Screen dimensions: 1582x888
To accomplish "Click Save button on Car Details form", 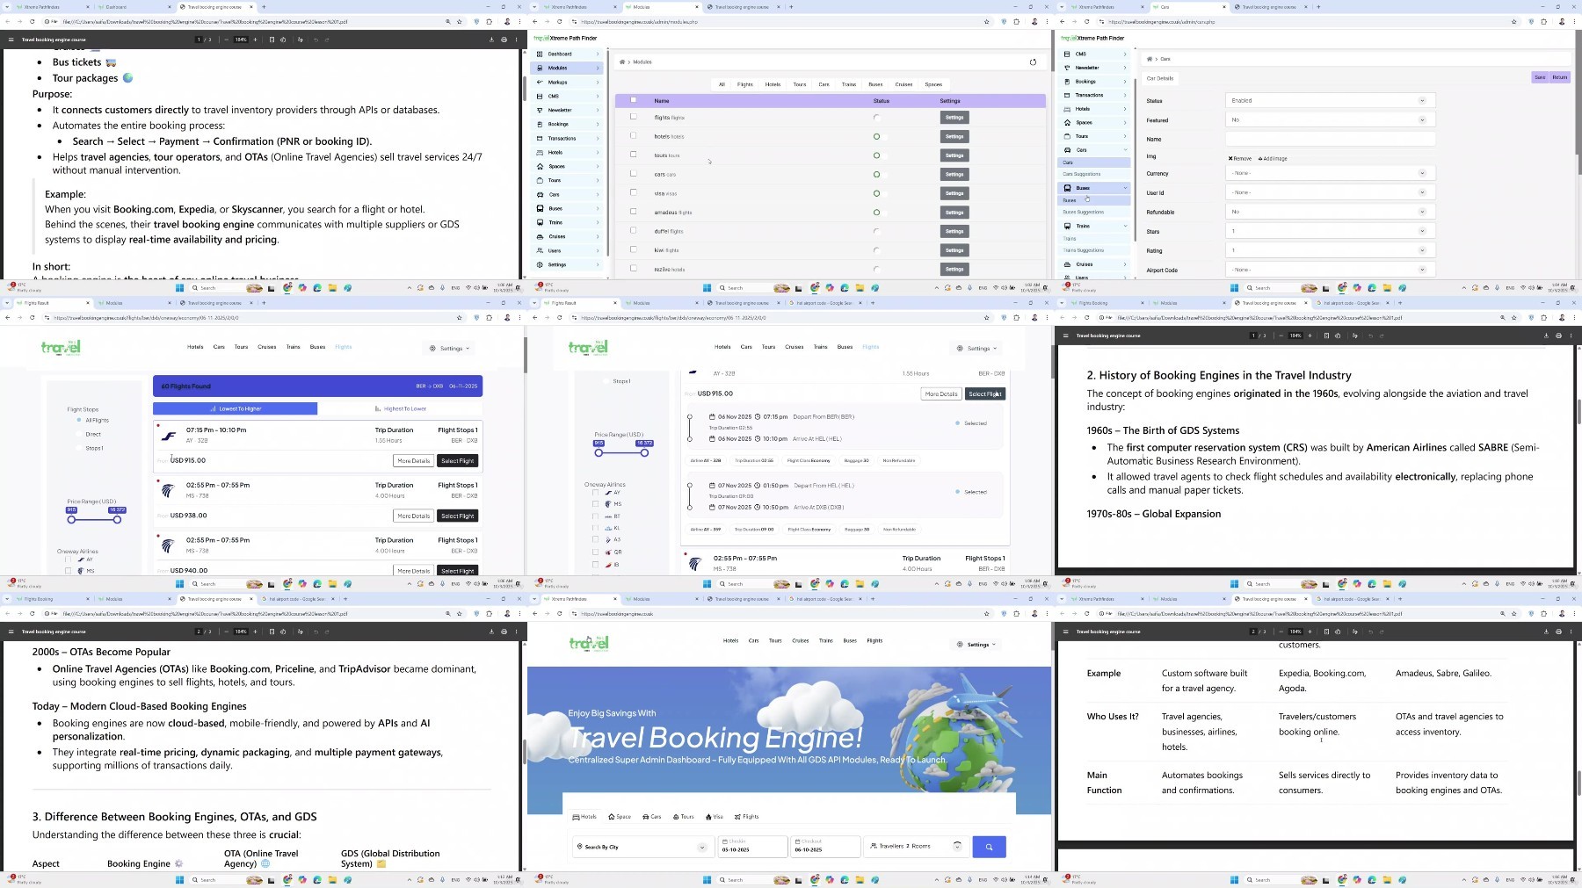I will tap(1540, 77).
